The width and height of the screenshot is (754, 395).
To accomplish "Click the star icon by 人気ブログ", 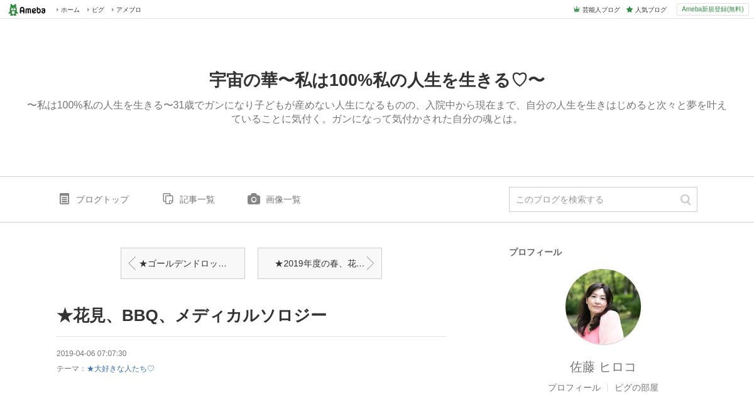I will pos(630,9).
